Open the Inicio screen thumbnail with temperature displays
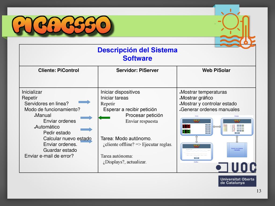The height and width of the screenshot is (206, 275). tap(197, 127)
